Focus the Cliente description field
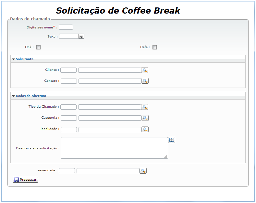The height and width of the screenshot is (203, 256). (110, 70)
